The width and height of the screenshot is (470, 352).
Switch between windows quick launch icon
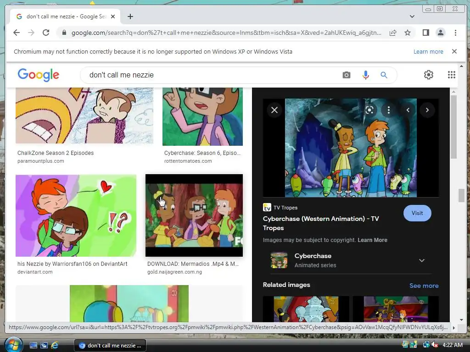point(44,345)
